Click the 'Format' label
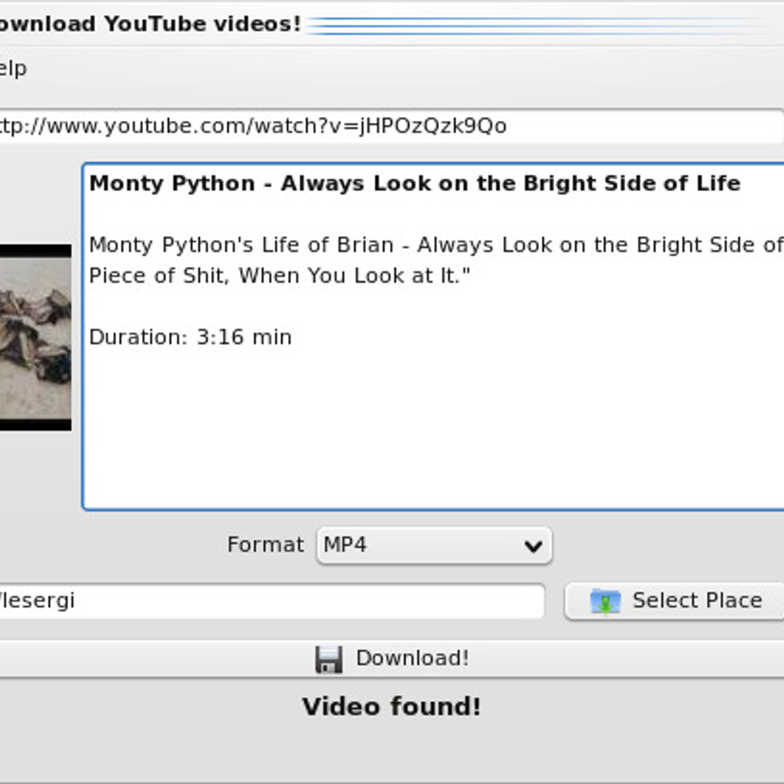Screen dimensions: 784x784 click(x=265, y=545)
